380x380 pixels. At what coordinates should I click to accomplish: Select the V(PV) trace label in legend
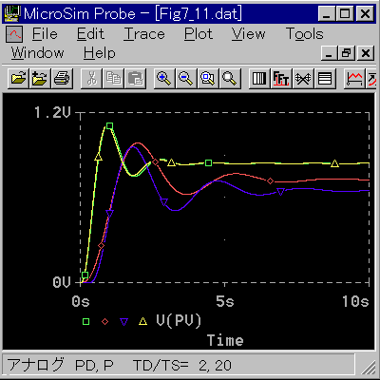179,321
